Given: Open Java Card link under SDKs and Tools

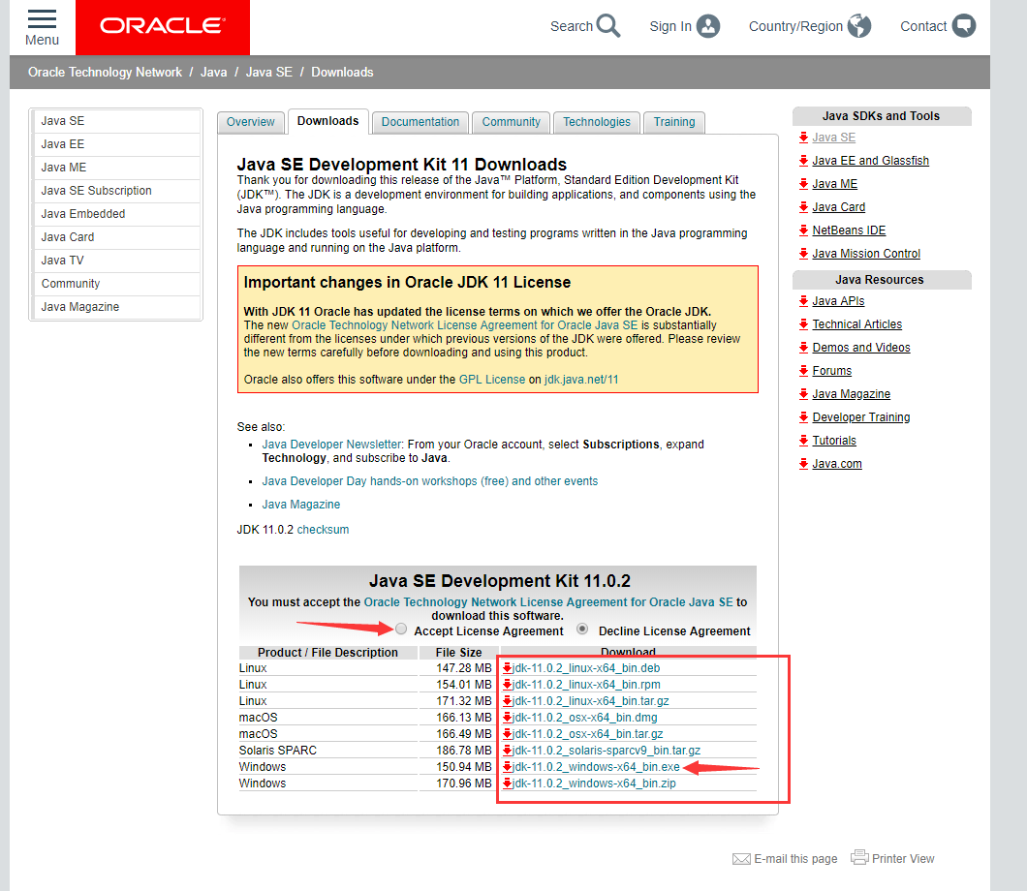Looking at the screenshot, I should pos(839,207).
